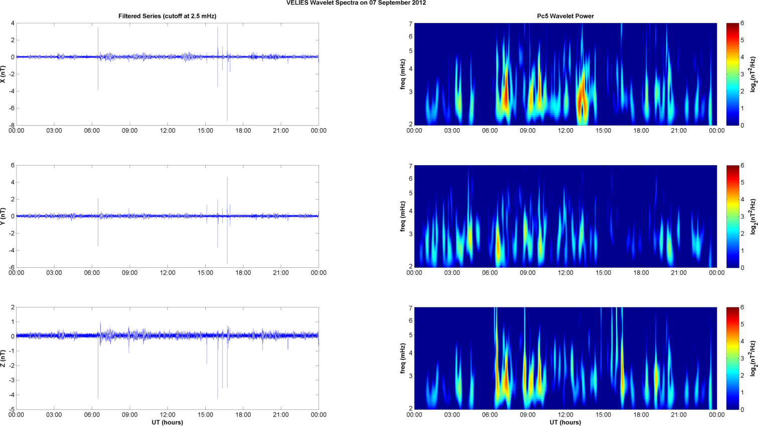Click the 'Pc5 Wavelet Power' heading
Screen dimensions: 758x426
tap(565, 16)
